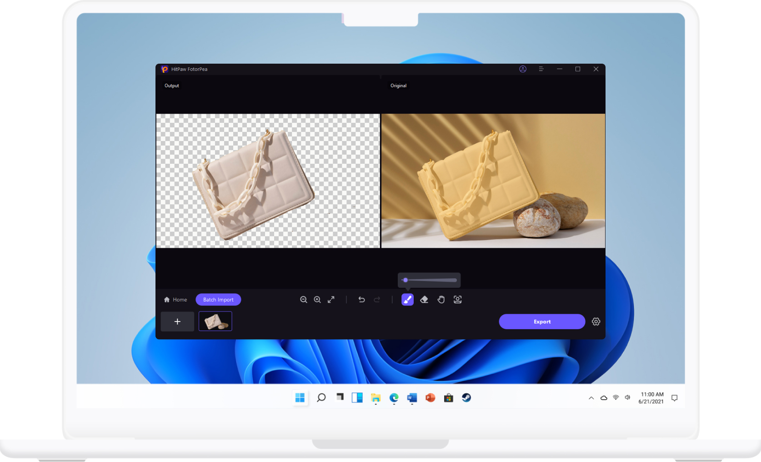
Task: Open Windows Start menu
Action: coord(300,398)
